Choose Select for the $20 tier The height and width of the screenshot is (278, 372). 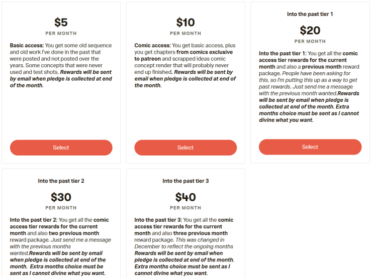pyautogui.click(x=310, y=147)
